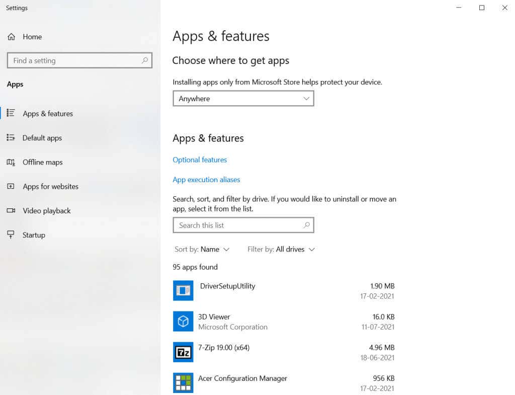Click the 11-07-2021 install date
Image resolution: width=515 pixels, height=395 pixels.
(378, 327)
